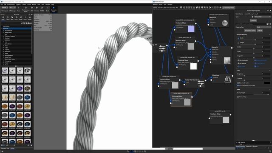The width and height of the screenshot is (272, 153).
Task: Undock the Texture Map Properties panel
Action: (x=268, y=11)
